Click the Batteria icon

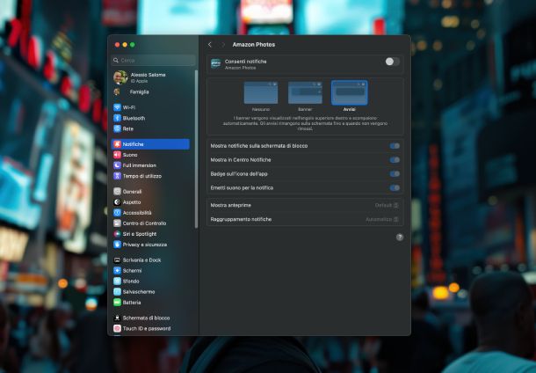[x=117, y=302]
